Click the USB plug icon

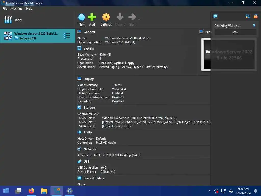click(x=80, y=161)
